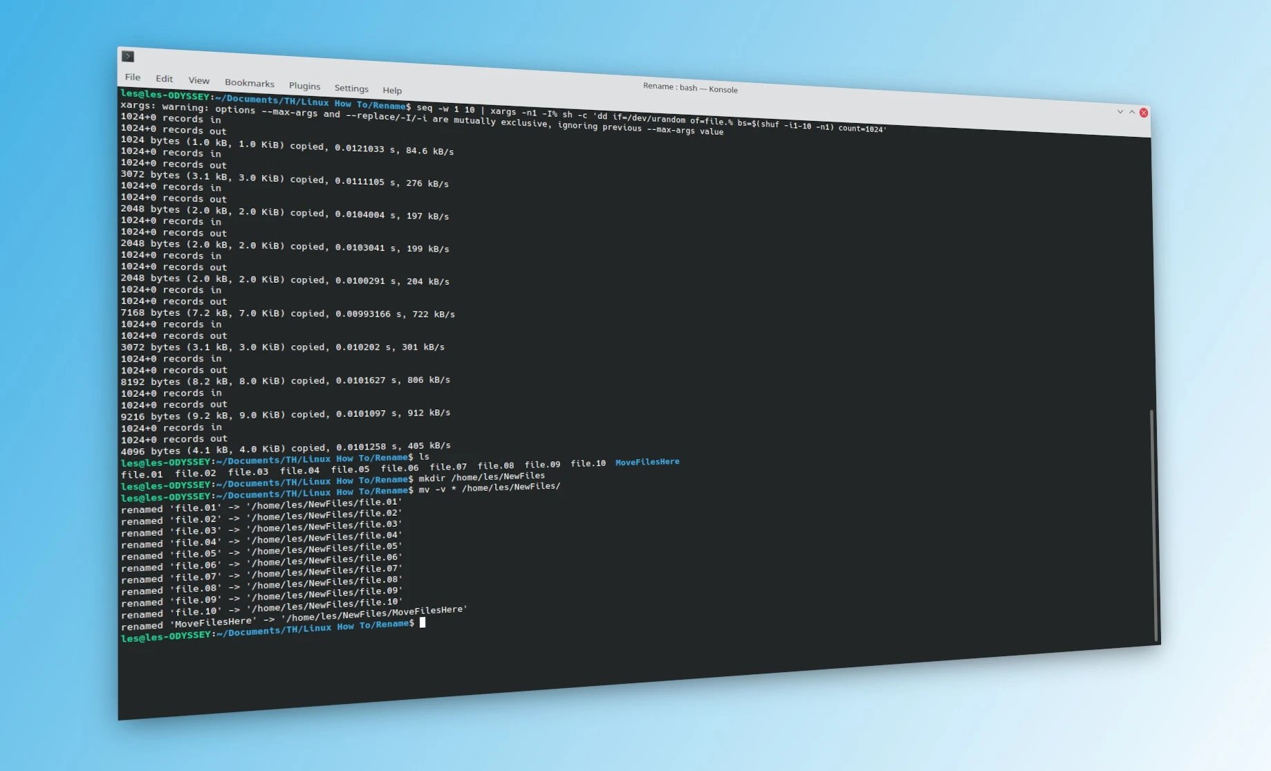Click the renamed 'file.06' output line

261,563
